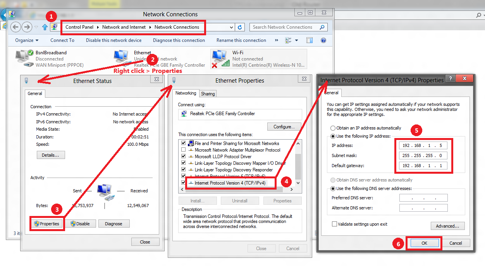Switch to the Sharing tab
The width and height of the screenshot is (485, 266).
click(x=208, y=94)
